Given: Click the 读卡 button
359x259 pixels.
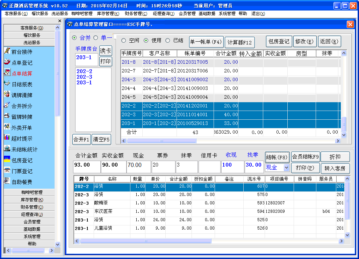Looking at the screenshot, I should pos(106,51).
